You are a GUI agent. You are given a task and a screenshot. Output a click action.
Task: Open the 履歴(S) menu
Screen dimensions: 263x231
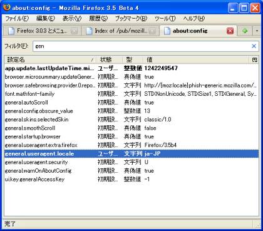[x=98, y=19]
